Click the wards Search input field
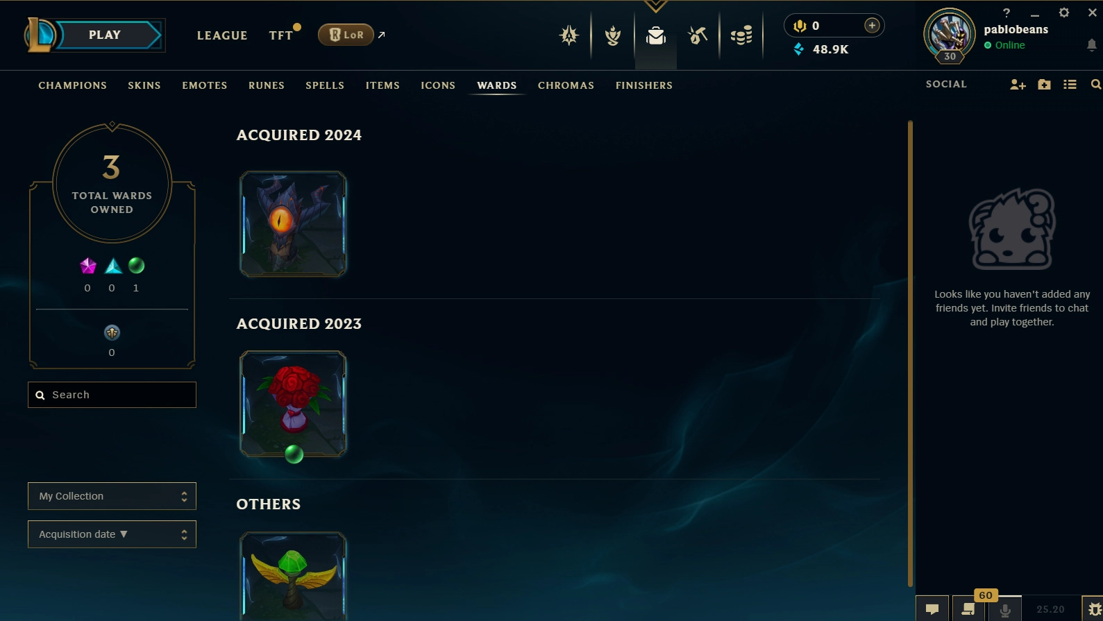Viewport: 1103px width, 621px height. [x=112, y=395]
